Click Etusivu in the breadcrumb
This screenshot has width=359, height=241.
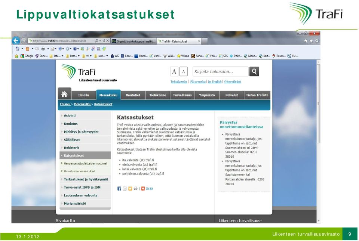[x=65, y=104]
